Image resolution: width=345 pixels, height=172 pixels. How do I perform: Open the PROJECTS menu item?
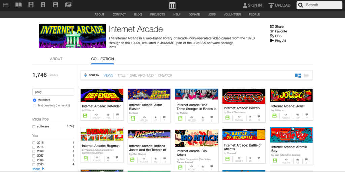158,14
